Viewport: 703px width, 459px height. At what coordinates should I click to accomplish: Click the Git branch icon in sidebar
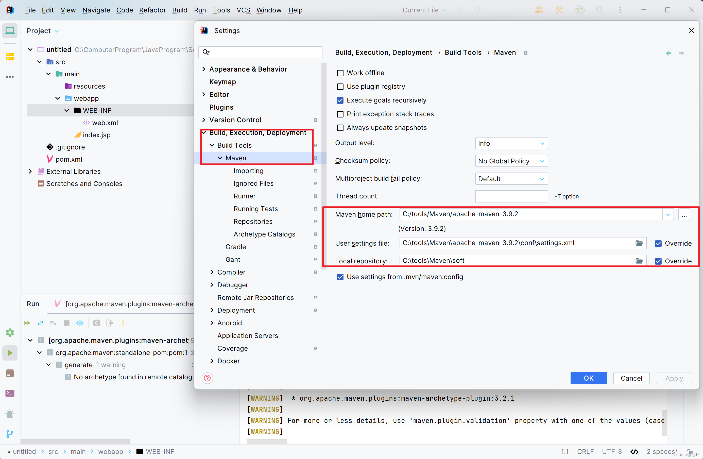[x=10, y=434]
